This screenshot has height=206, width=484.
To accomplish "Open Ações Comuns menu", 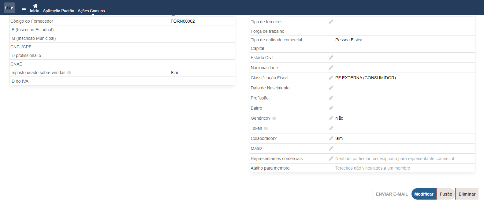I will pyautogui.click(x=91, y=11).
